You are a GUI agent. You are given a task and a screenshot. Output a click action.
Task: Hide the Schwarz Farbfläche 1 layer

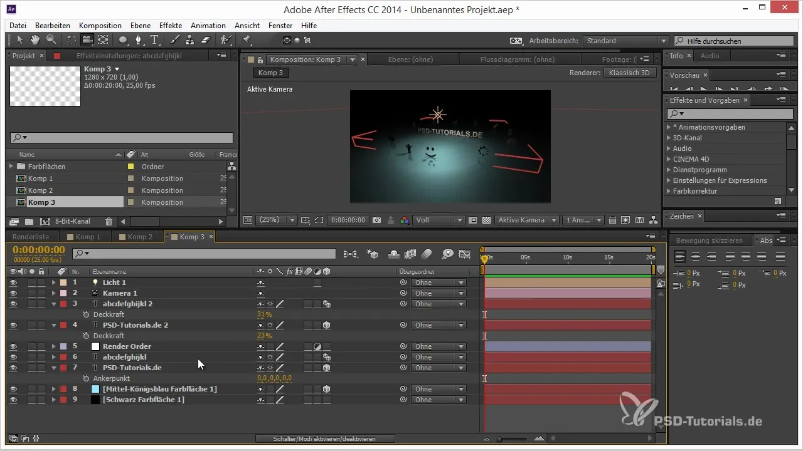tap(13, 400)
